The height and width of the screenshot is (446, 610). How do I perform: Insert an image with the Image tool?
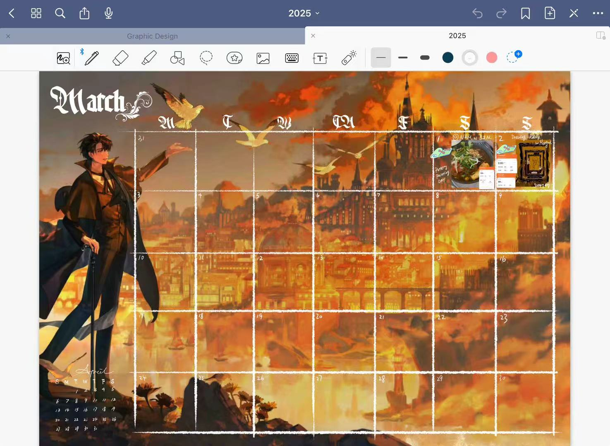point(263,58)
